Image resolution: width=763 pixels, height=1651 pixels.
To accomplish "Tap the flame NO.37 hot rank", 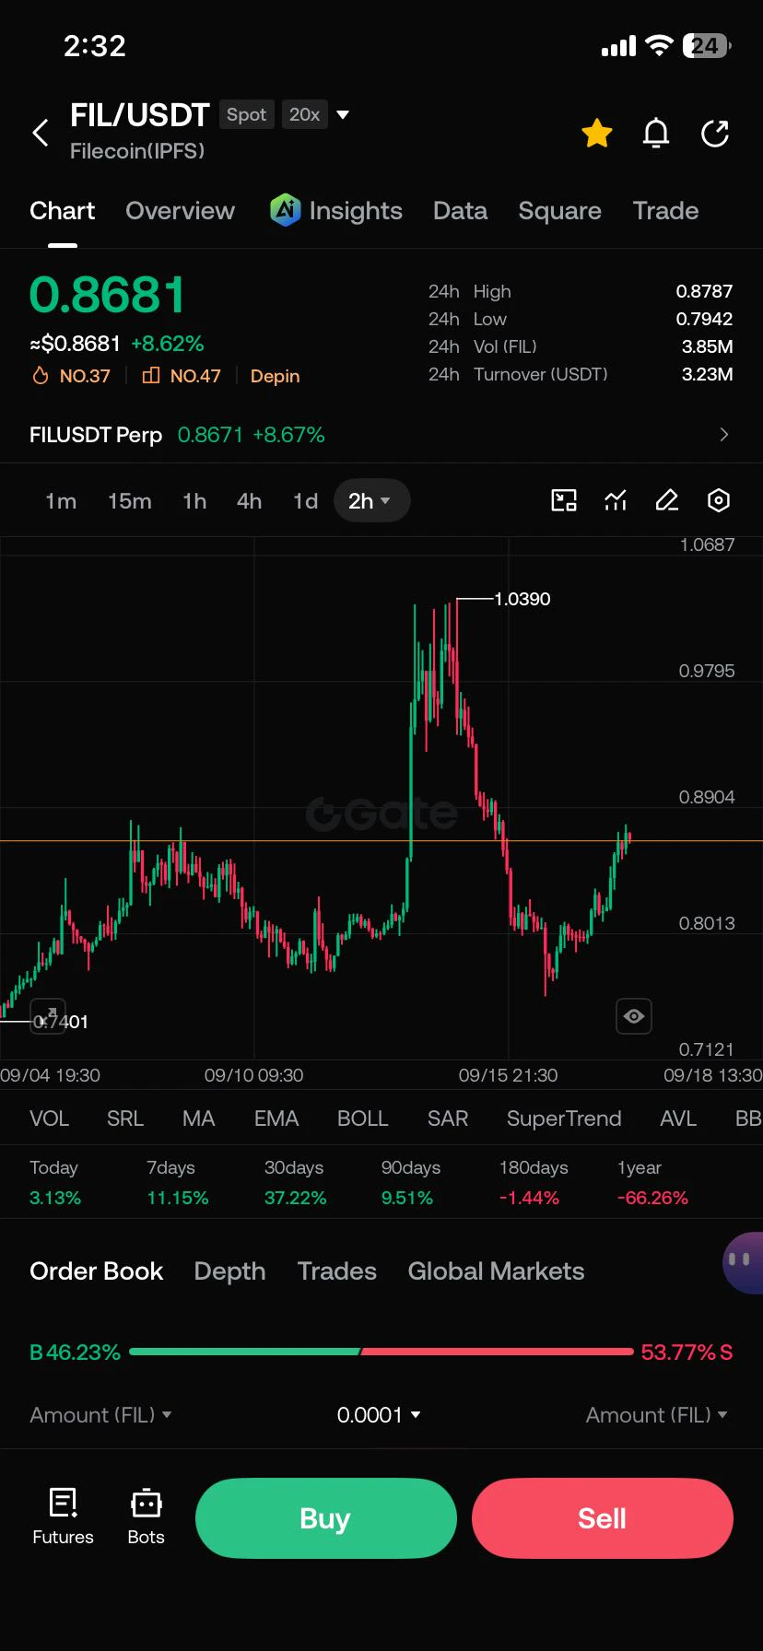I will coord(71,376).
